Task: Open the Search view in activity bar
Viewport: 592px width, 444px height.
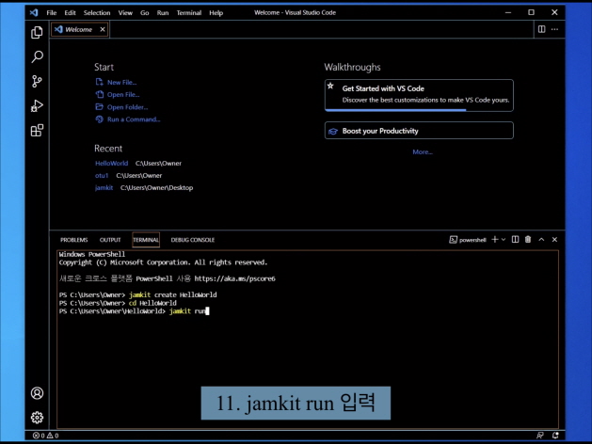Action: pyautogui.click(x=37, y=56)
